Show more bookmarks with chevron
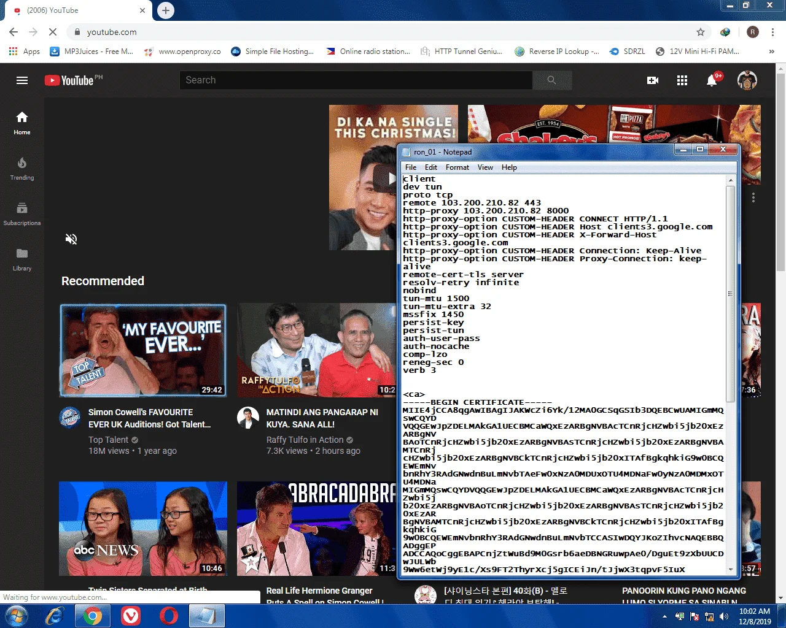Viewport: 786px width, 628px height. (x=772, y=52)
